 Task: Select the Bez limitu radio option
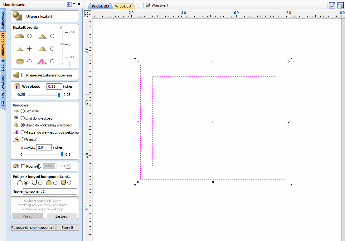tap(23, 111)
